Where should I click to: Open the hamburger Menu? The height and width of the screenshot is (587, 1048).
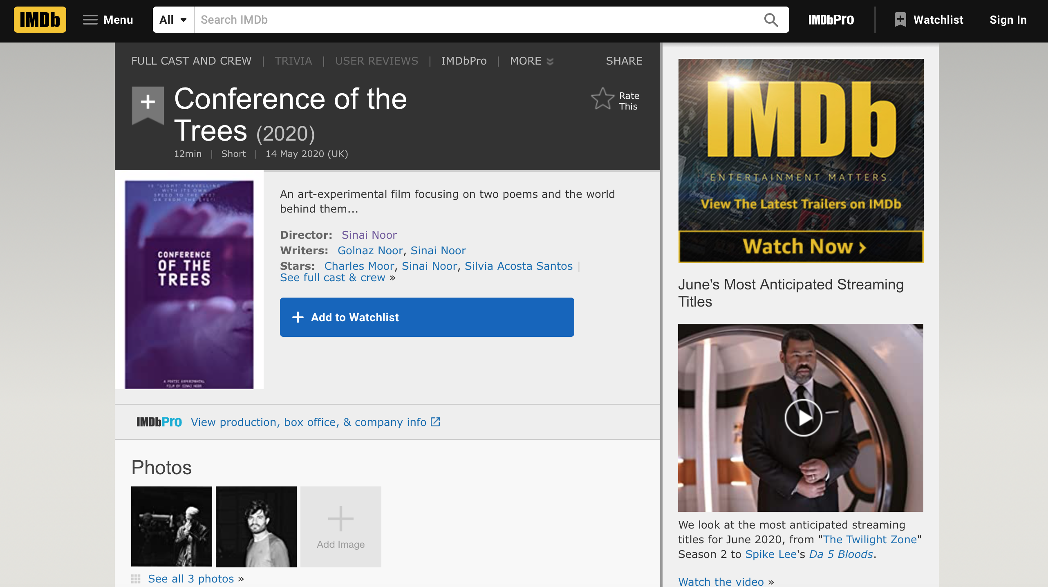(x=108, y=20)
